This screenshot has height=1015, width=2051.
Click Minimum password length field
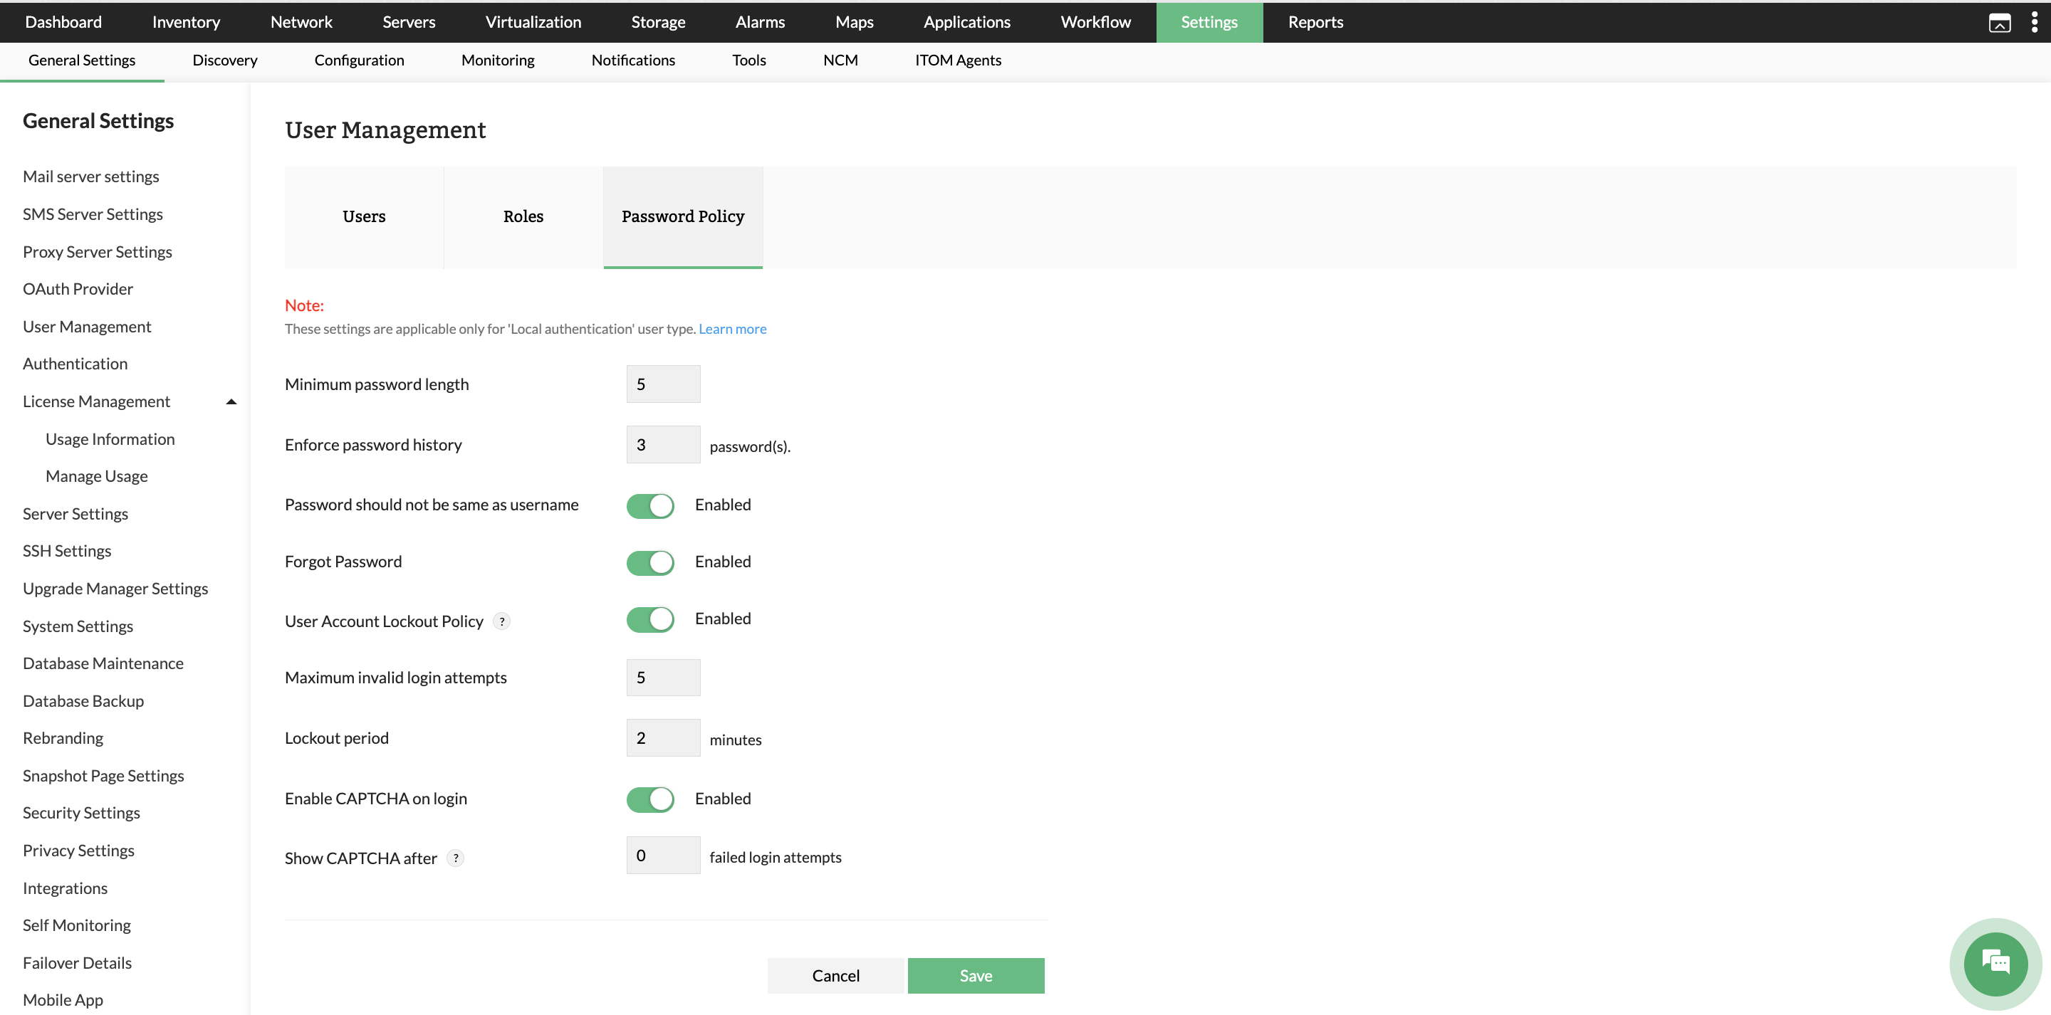[662, 384]
